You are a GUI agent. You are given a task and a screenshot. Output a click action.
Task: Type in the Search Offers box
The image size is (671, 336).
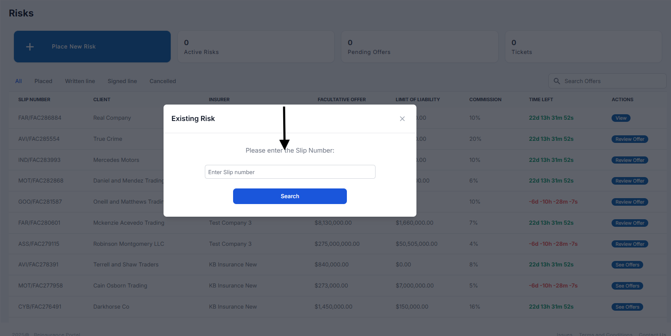611,81
